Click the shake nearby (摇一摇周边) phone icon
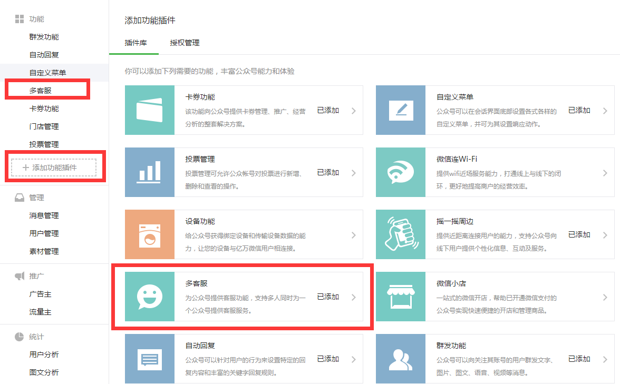This screenshot has width=620, height=384. [401, 234]
